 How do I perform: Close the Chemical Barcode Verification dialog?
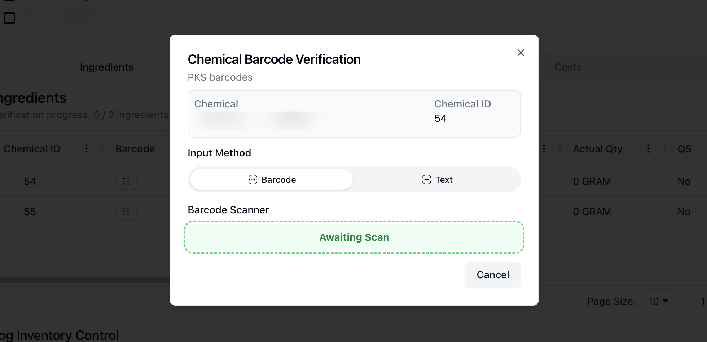pos(521,53)
